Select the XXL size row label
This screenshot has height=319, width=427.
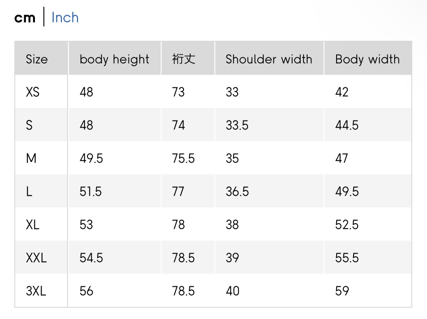pos(36,258)
